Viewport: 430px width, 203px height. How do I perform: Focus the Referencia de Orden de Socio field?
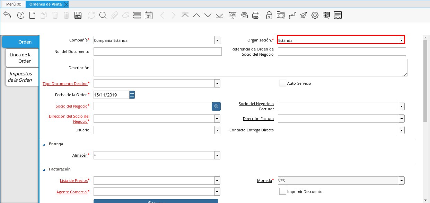tap(342, 52)
